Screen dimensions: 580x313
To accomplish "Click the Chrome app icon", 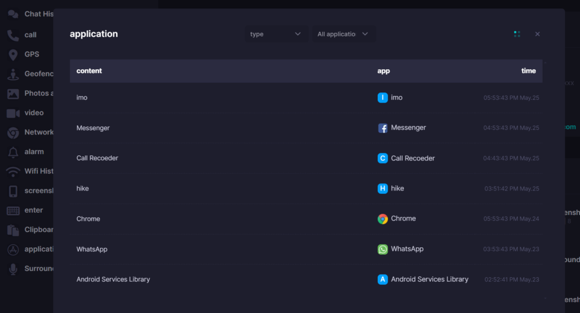I will click(x=382, y=219).
